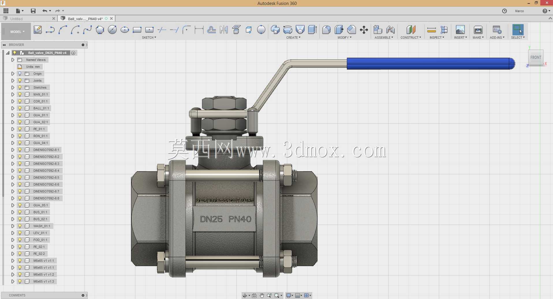
Task: Expand the GUA_01:1 component
Action: pos(13,115)
